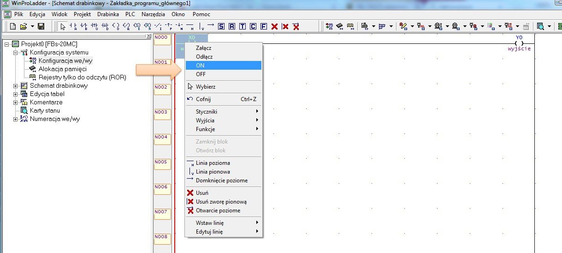Select Rejestry tylko do odczytu (ROR)
This screenshot has height=253, width=562.
(x=82, y=78)
